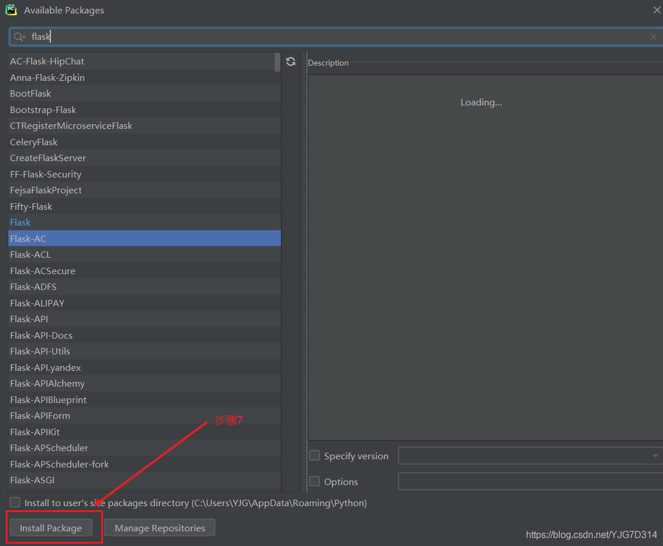
Task: Click the Description panel area showing Loading
Action: click(x=486, y=257)
